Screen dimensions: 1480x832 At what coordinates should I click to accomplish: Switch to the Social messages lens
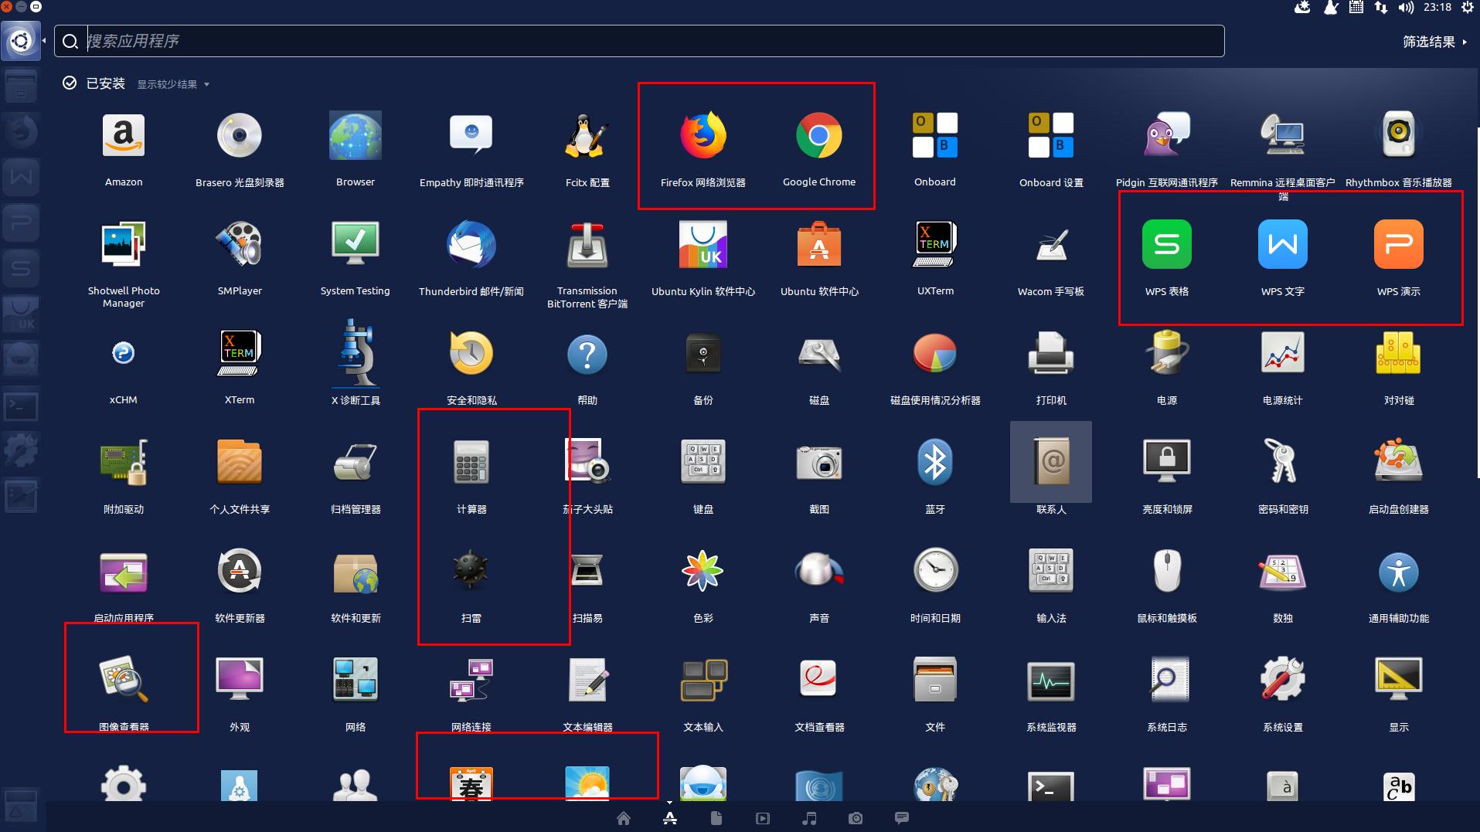pos(902,817)
